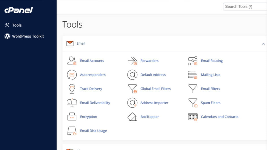Image resolution: width=267 pixels, height=150 pixels.
Task: Click the cPanel logo
Action: [x=19, y=10]
